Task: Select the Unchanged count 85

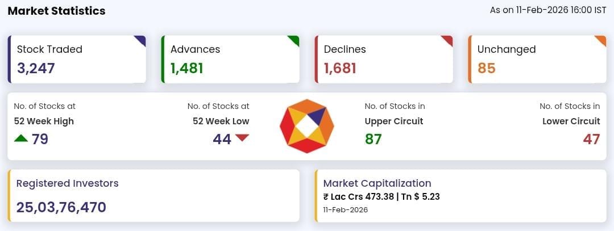Action: coord(487,69)
